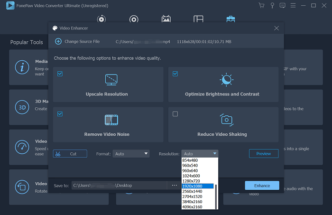
Task: Click the Remove Video Noise film icon
Action: pos(111,120)
